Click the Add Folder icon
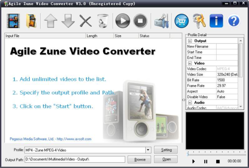The image size is (249, 168). coord(31,21)
